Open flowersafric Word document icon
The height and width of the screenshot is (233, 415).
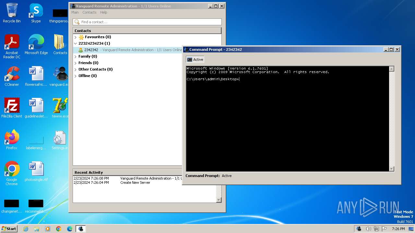coord(36,76)
